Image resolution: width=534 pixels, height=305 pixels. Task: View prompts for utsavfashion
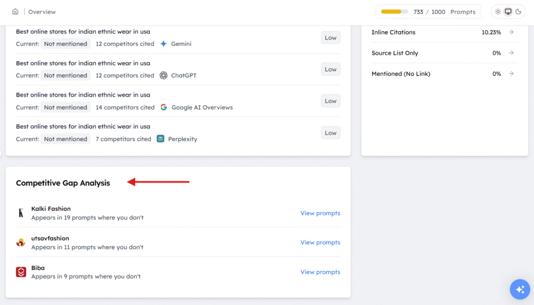(x=320, y=242)
